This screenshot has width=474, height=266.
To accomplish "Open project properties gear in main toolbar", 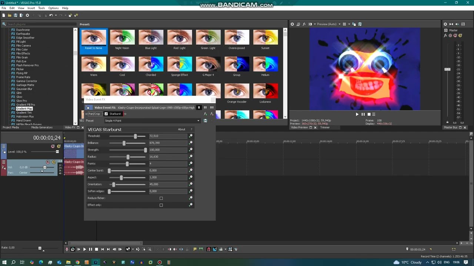I will tap(27, 15).
